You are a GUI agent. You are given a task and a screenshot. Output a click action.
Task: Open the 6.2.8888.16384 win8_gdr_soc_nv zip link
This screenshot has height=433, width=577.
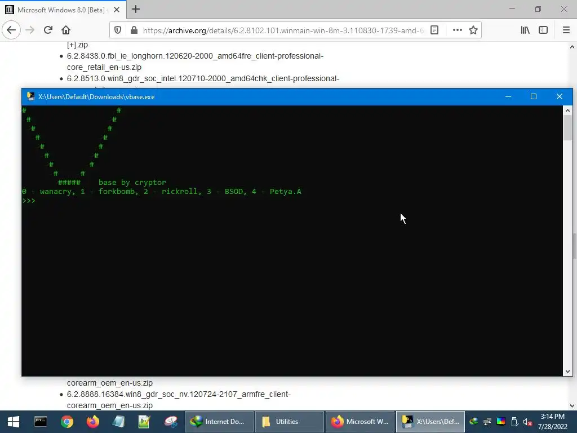pos(179,400)
